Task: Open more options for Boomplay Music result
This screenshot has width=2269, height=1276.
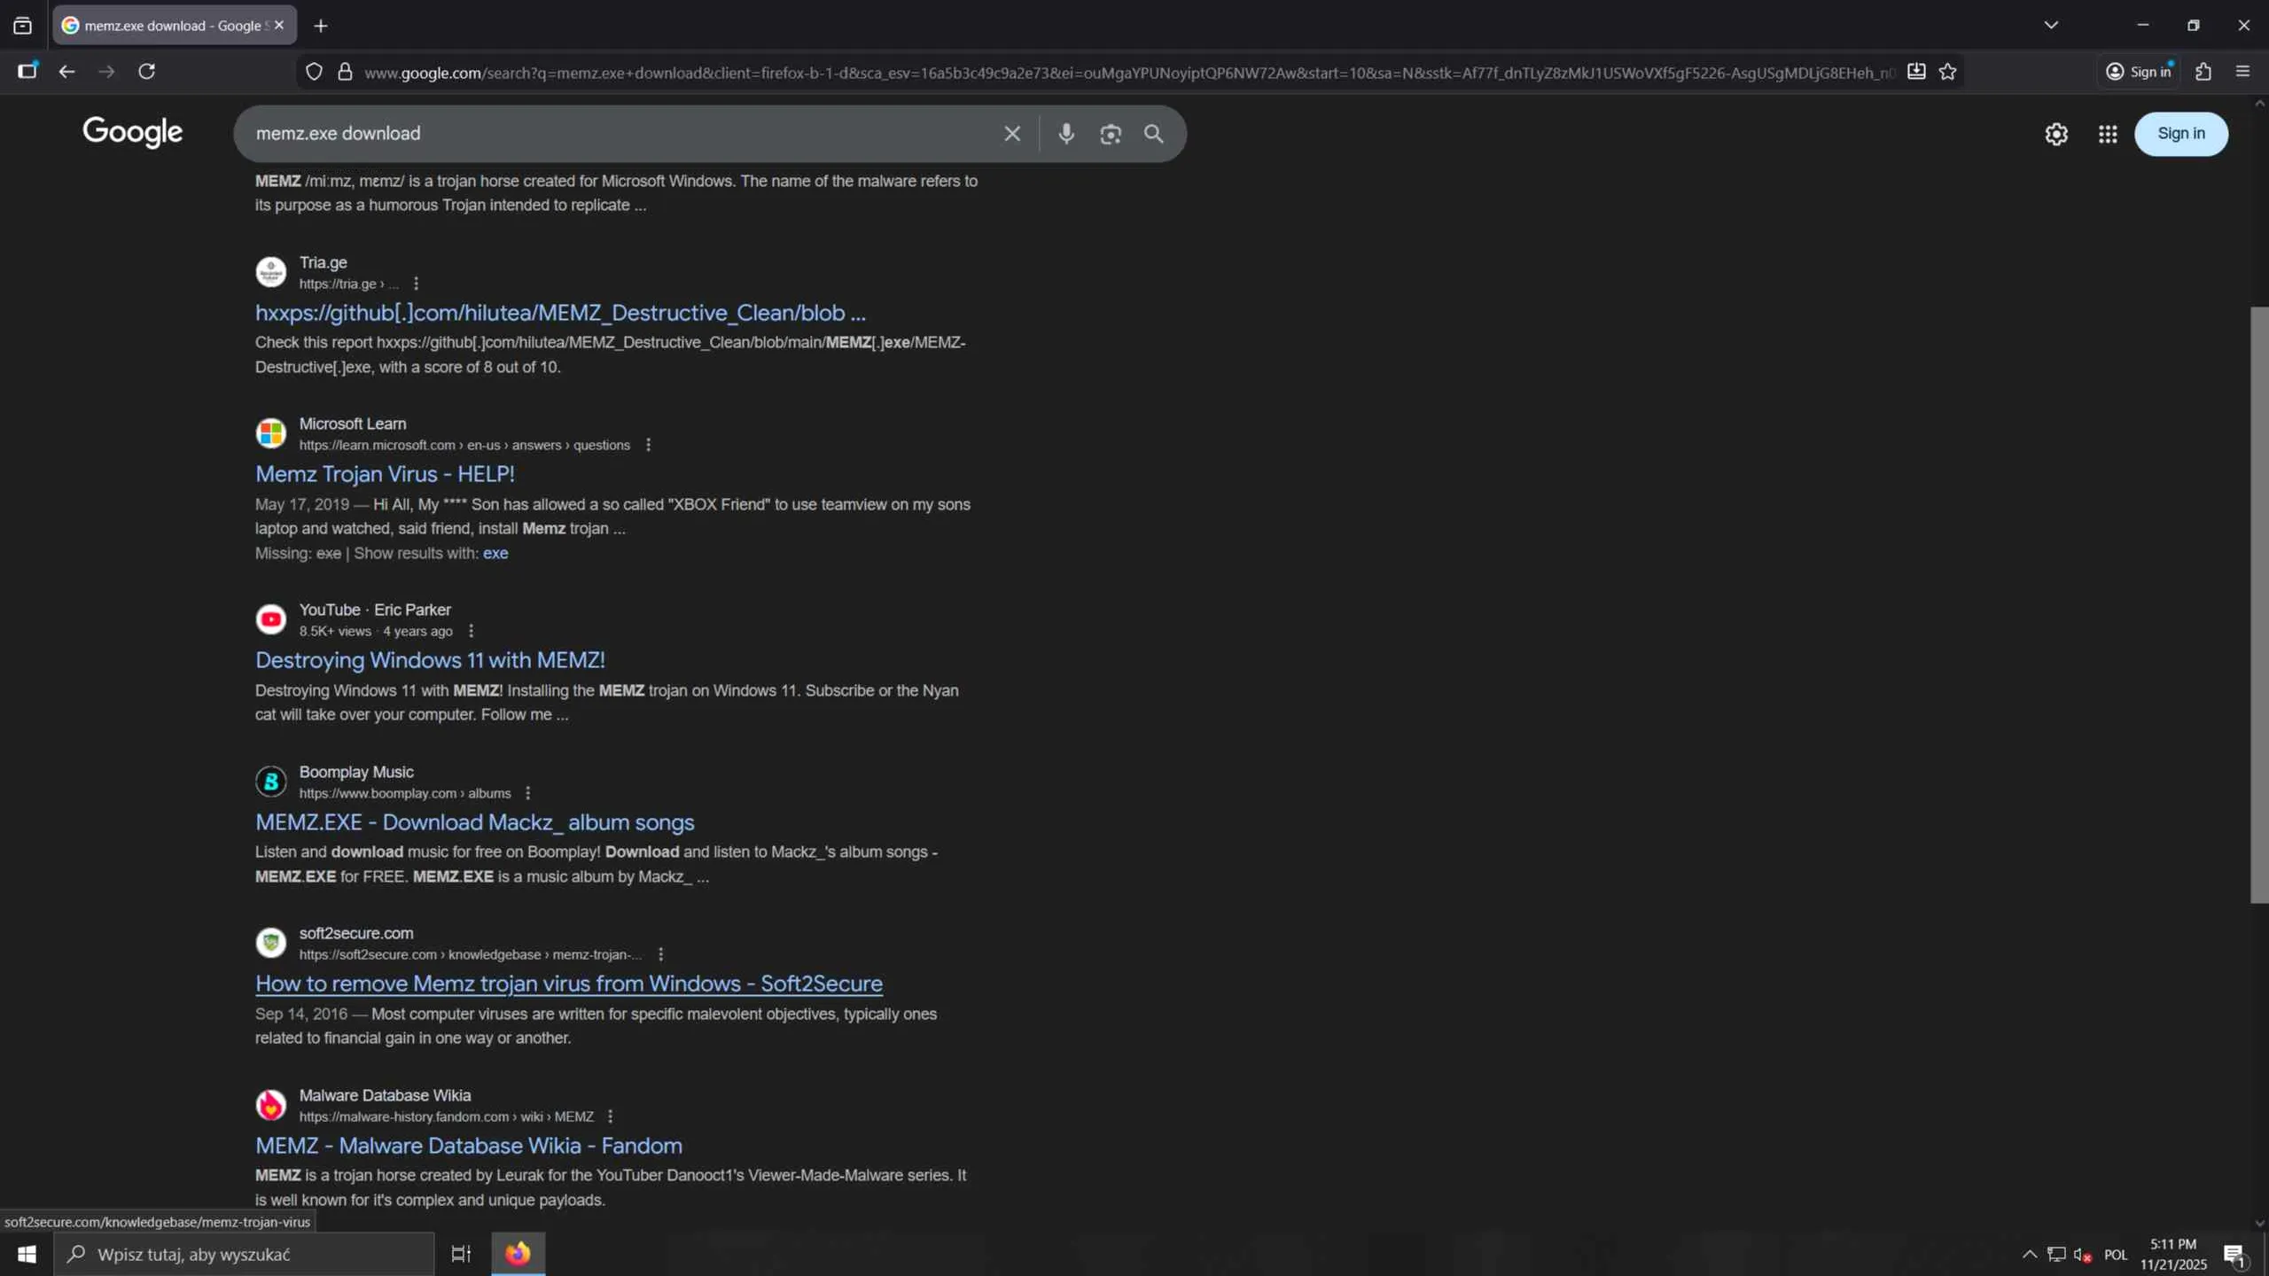Action: pyautogui.click(x=528, y=793)
